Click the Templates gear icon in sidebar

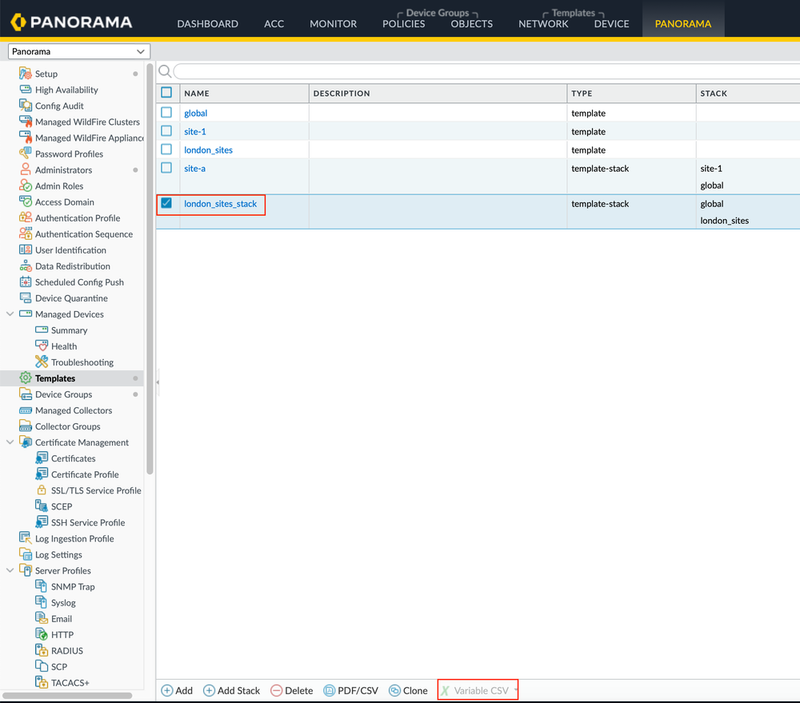(26, 378)
